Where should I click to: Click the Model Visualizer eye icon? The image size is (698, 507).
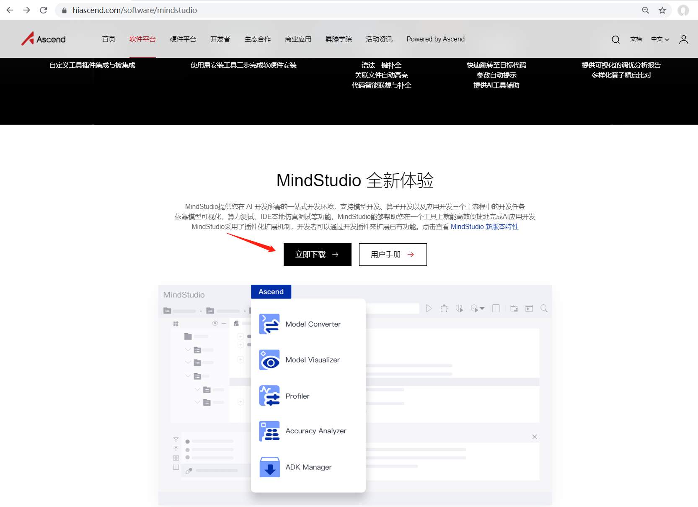tap(269, 360)
